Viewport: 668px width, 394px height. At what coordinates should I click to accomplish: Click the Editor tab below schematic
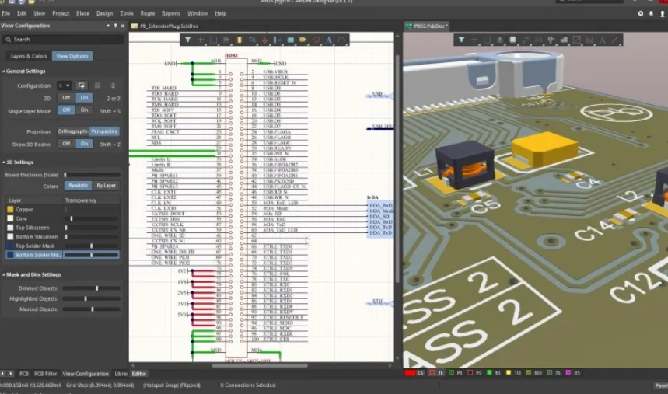[139, 374]
